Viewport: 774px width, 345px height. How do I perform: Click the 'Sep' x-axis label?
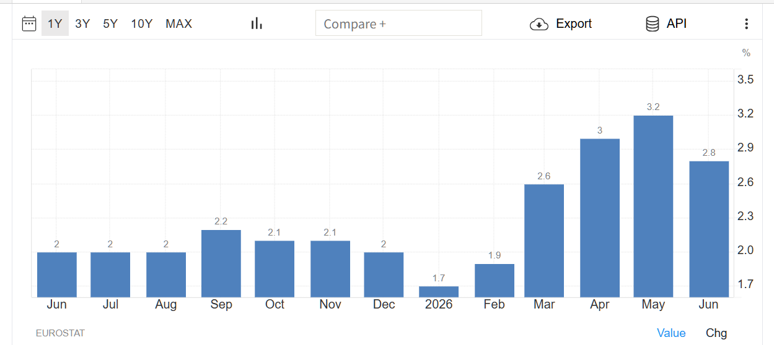(221, 305)
